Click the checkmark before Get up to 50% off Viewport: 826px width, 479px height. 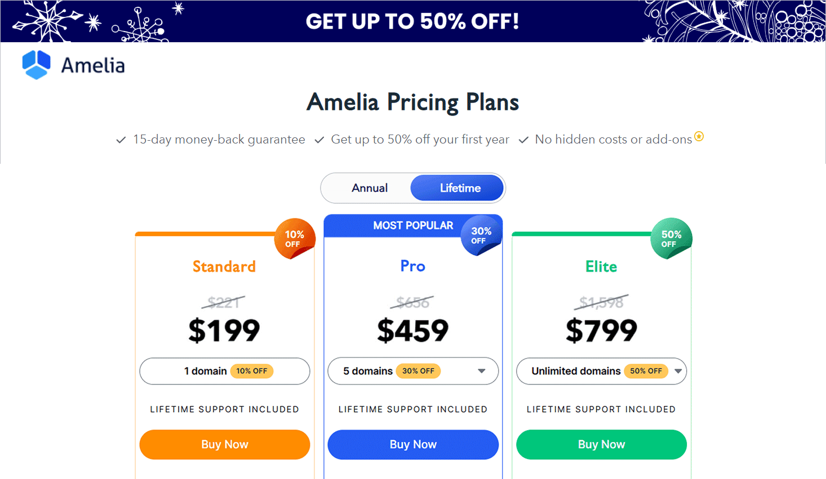319,139
